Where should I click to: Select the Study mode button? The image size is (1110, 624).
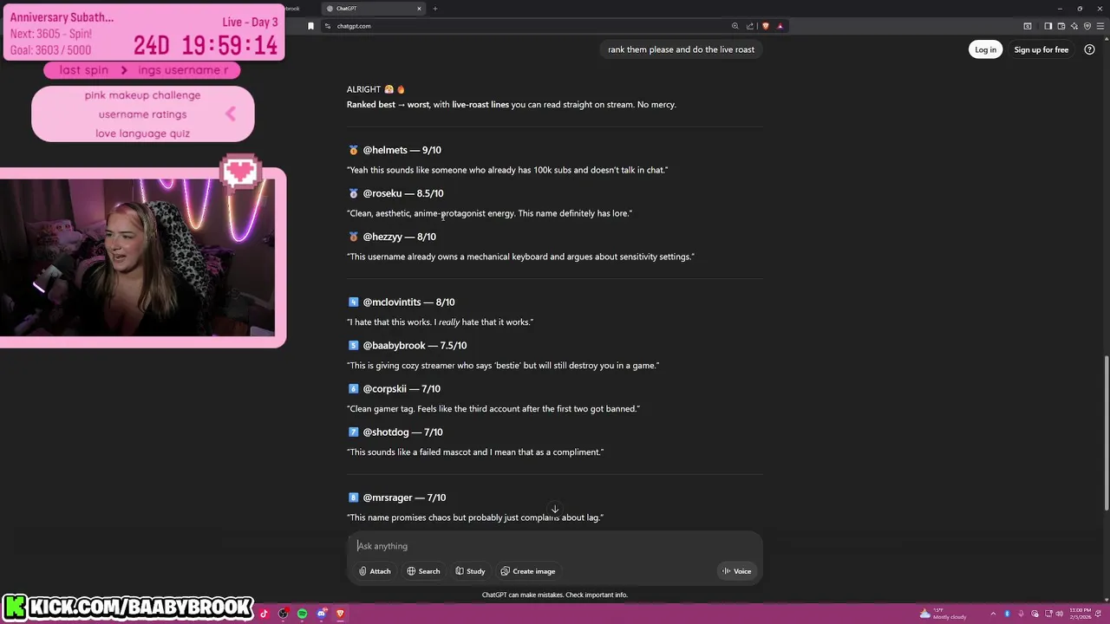[x=470, y=571]
